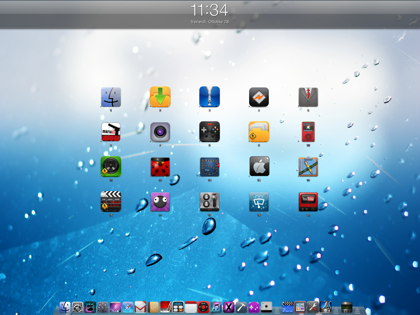Open the settings gear in the dock
420x315 pixels.
[x=77, y=307]
